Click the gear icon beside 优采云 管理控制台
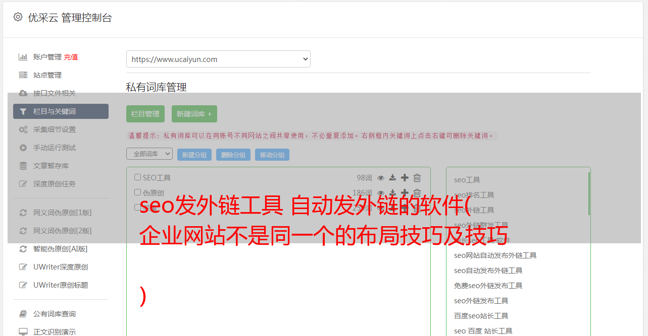 point(18,17)
